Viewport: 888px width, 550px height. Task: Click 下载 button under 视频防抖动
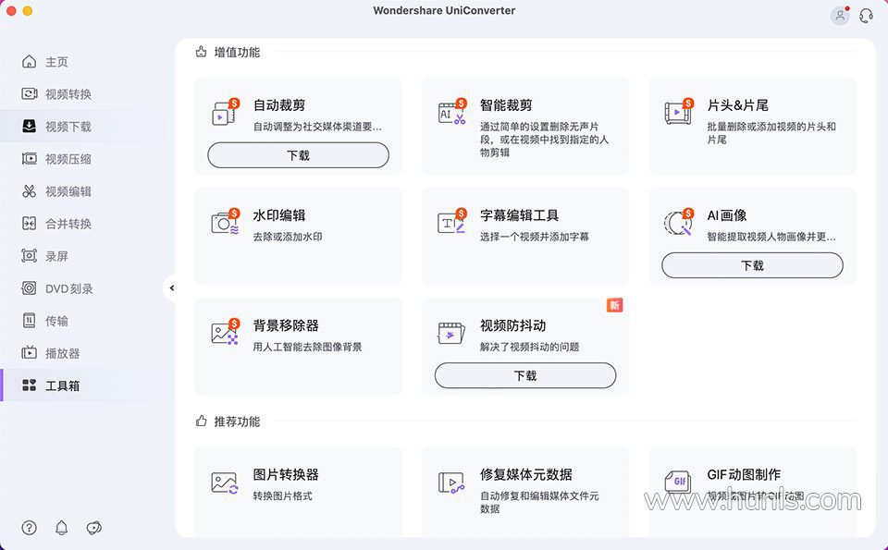coord(525,375)
